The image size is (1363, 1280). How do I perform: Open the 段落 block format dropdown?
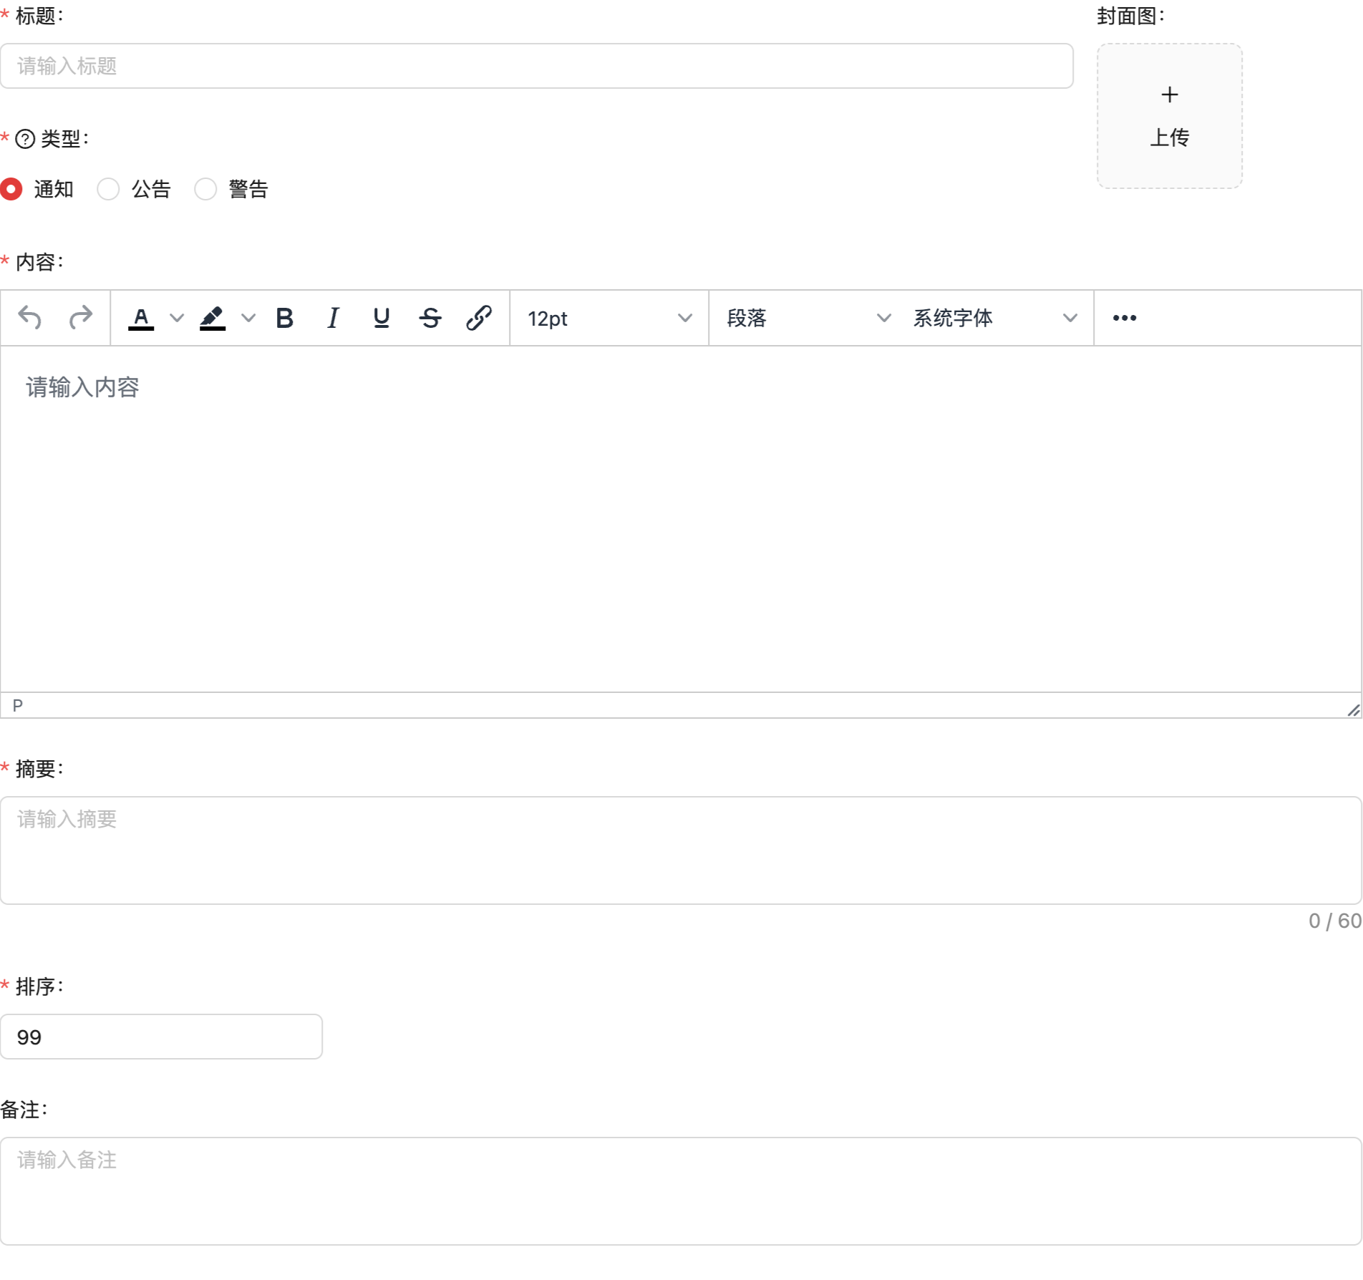pyautogui.click(x=809, y=318)
